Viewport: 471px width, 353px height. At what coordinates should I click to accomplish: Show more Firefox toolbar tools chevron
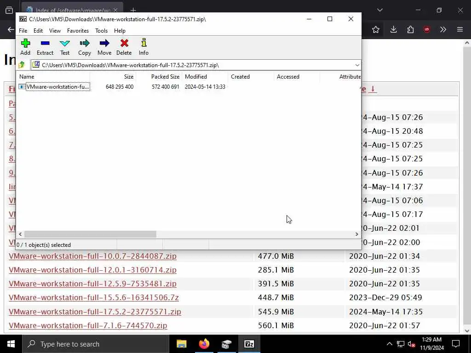tap(443, 29)
